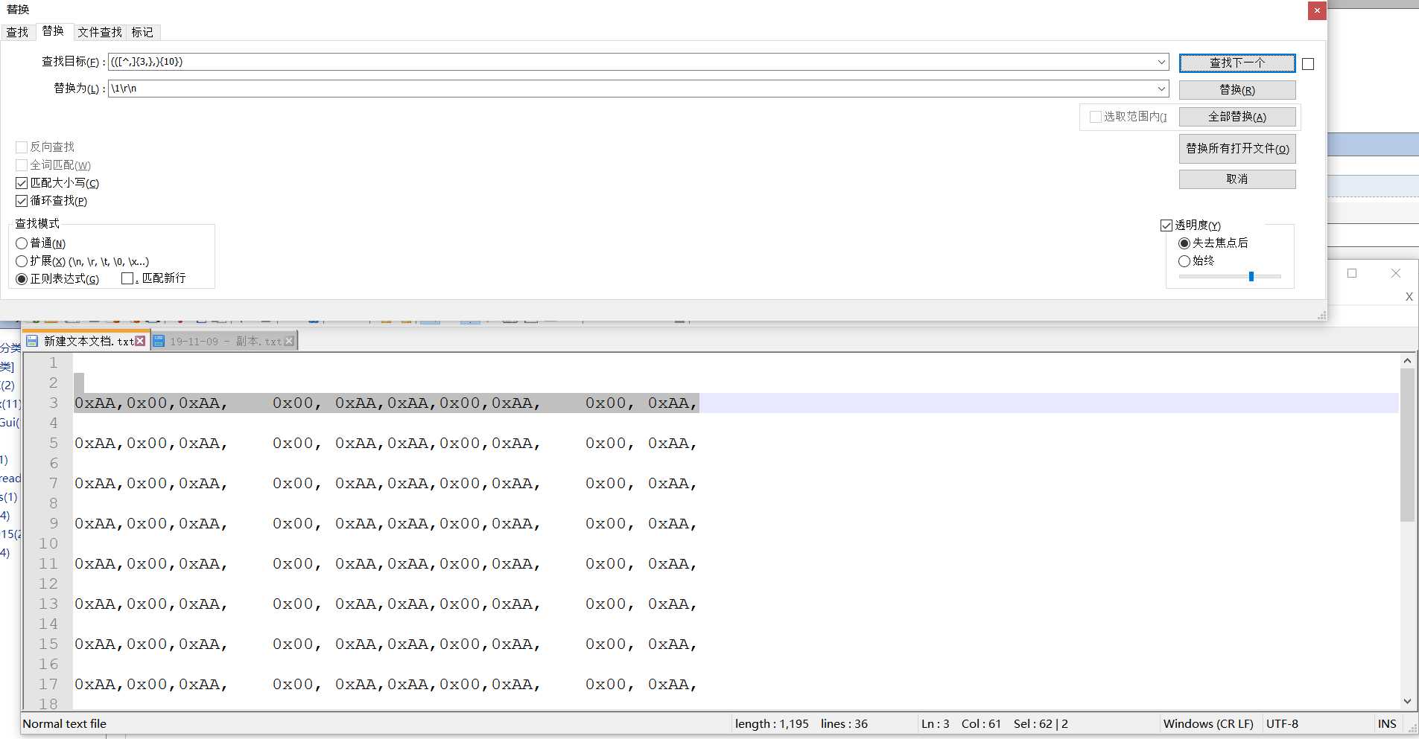
Task: Click the transparency slider handle
Action: click(x=1251, y=276)
